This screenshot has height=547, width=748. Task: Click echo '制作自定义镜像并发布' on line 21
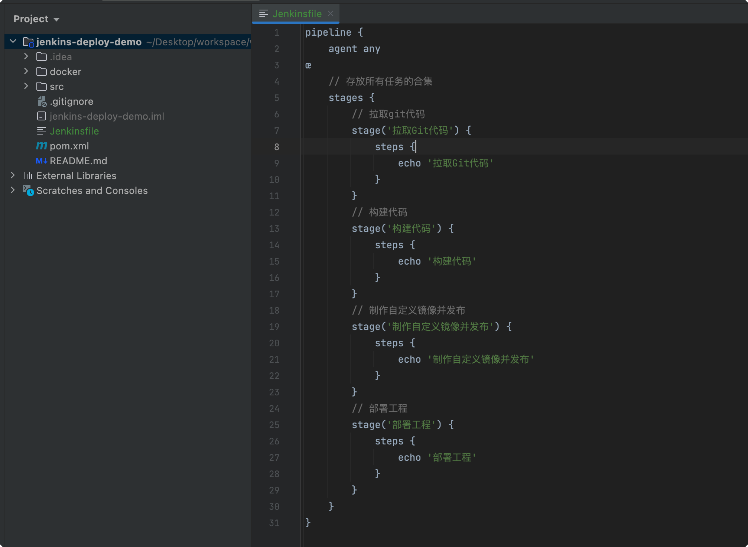coord(466,359)
